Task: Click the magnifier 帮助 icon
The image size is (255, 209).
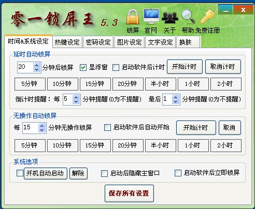Action: pos(188,17)
